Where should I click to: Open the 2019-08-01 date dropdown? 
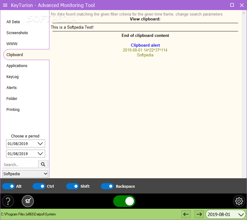click(x=226, y=214)
